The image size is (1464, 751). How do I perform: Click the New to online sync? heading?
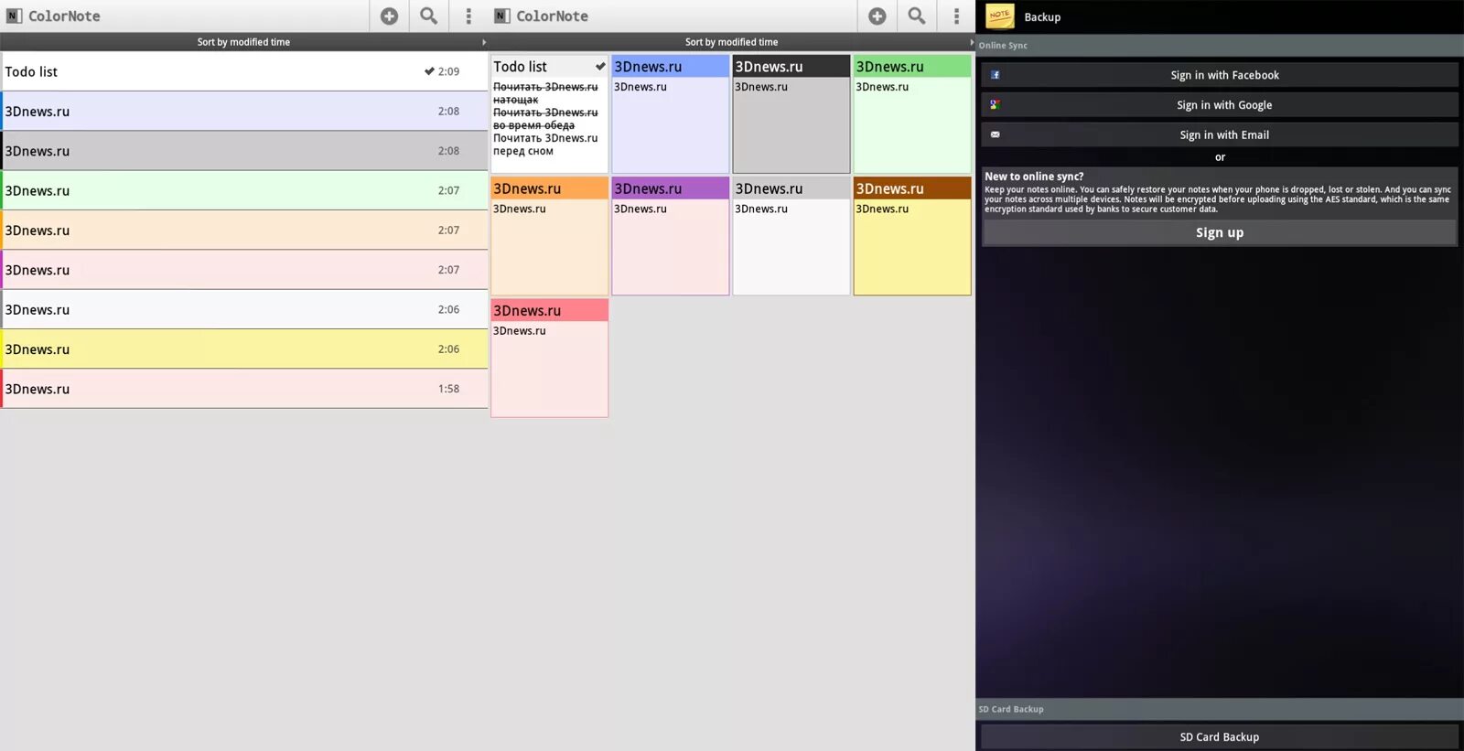pyautogui.click(x=1034, y=177)
